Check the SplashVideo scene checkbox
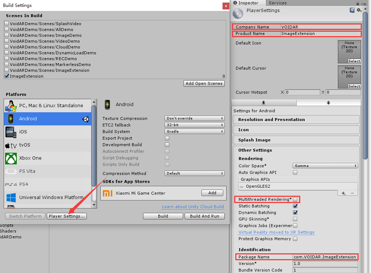This screenshot has height=273, width=371. pyautogui.click(x=7, y=24)
